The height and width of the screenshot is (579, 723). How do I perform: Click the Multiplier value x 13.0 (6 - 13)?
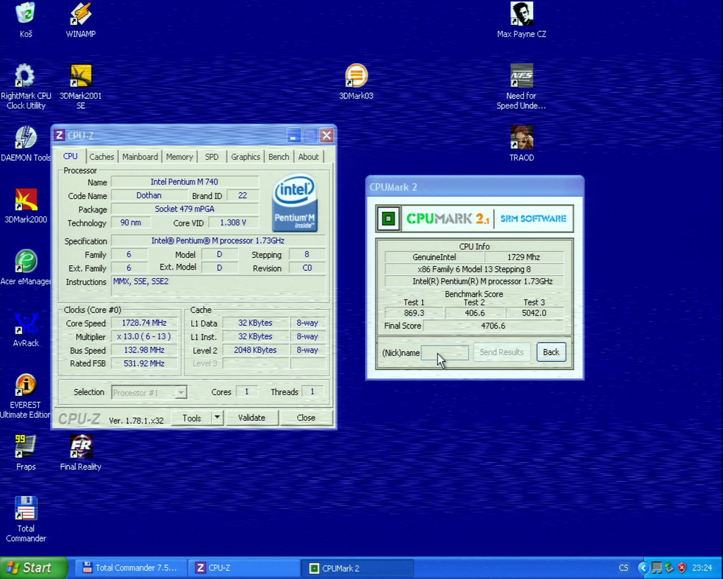(x=144, y=336)
